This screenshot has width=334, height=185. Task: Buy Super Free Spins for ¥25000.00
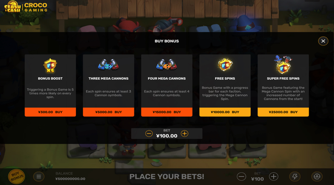[283, 112]
